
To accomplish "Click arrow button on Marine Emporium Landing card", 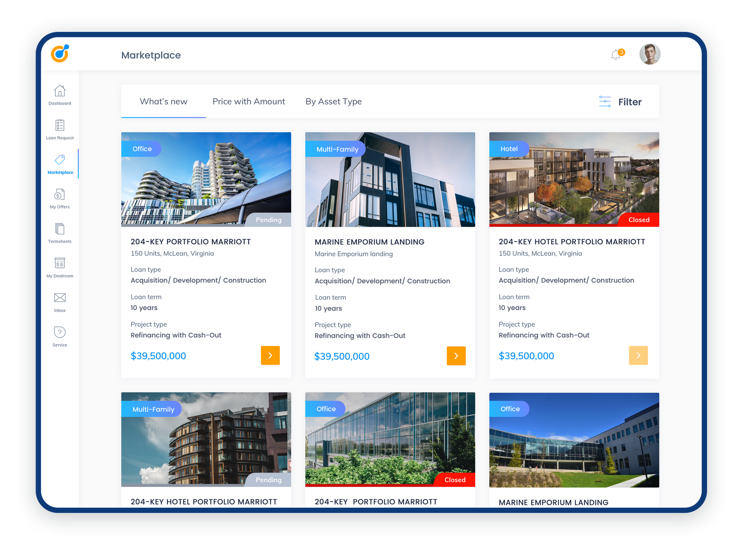I will tap(456, 356).
